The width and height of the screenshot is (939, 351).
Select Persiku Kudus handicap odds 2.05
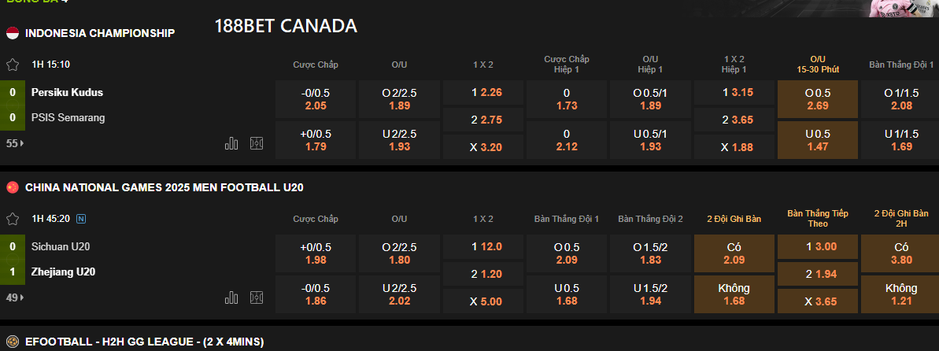316,99
